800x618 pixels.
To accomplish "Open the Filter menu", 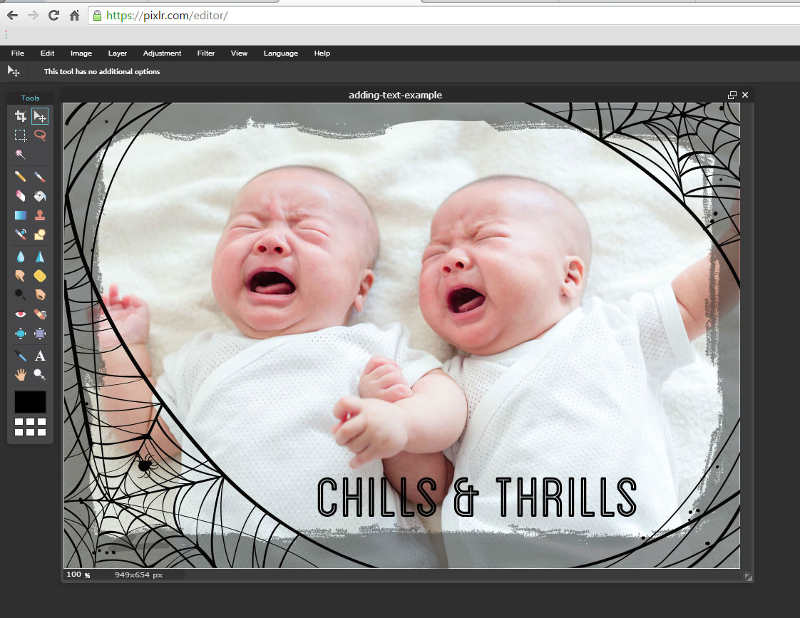I will point(206,53).
